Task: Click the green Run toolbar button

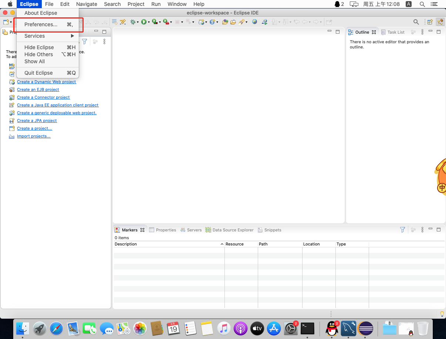Action: (x=144, y=22)
